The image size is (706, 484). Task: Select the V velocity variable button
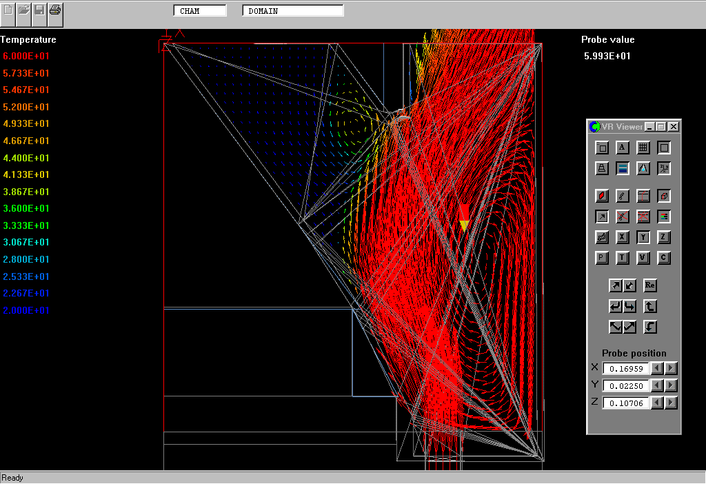[x=643, y=258]
